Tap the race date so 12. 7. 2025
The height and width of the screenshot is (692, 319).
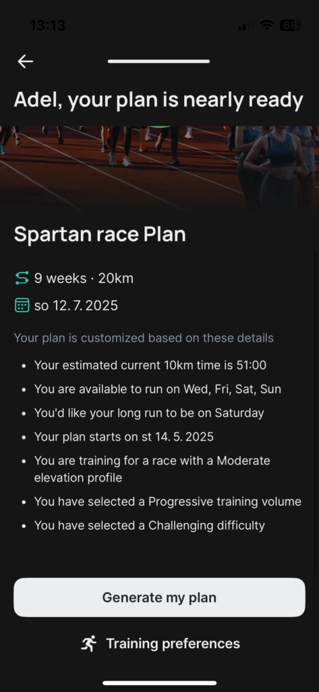tap(76, 305)
